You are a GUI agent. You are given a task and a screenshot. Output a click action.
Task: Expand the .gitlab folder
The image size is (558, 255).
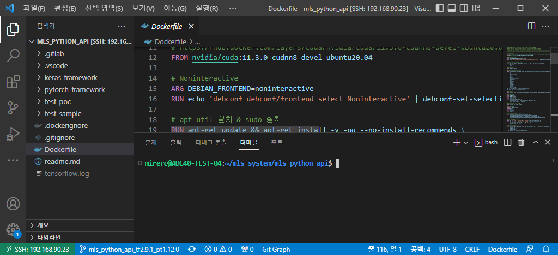(80, 54)
